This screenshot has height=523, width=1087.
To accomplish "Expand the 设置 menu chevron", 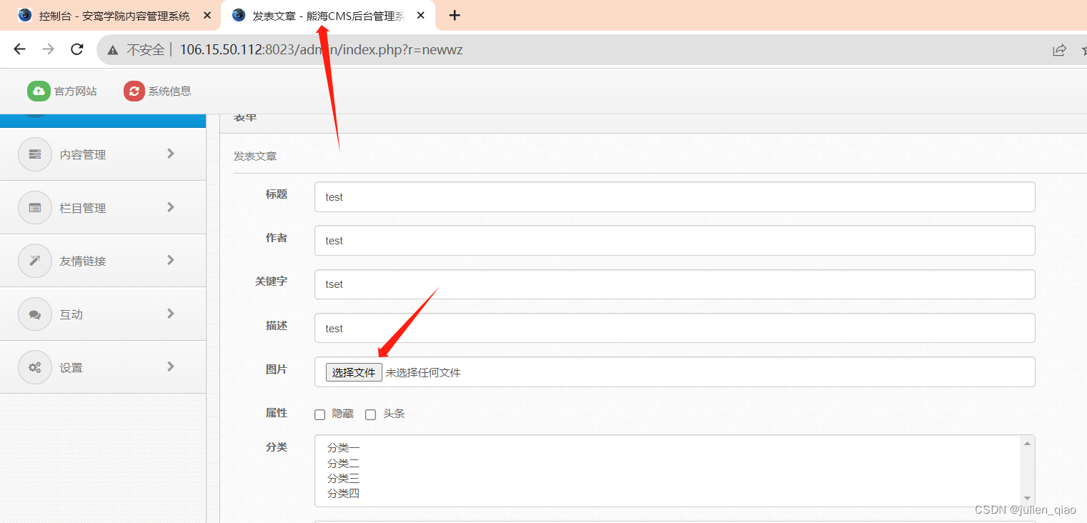I will point(170,367).
